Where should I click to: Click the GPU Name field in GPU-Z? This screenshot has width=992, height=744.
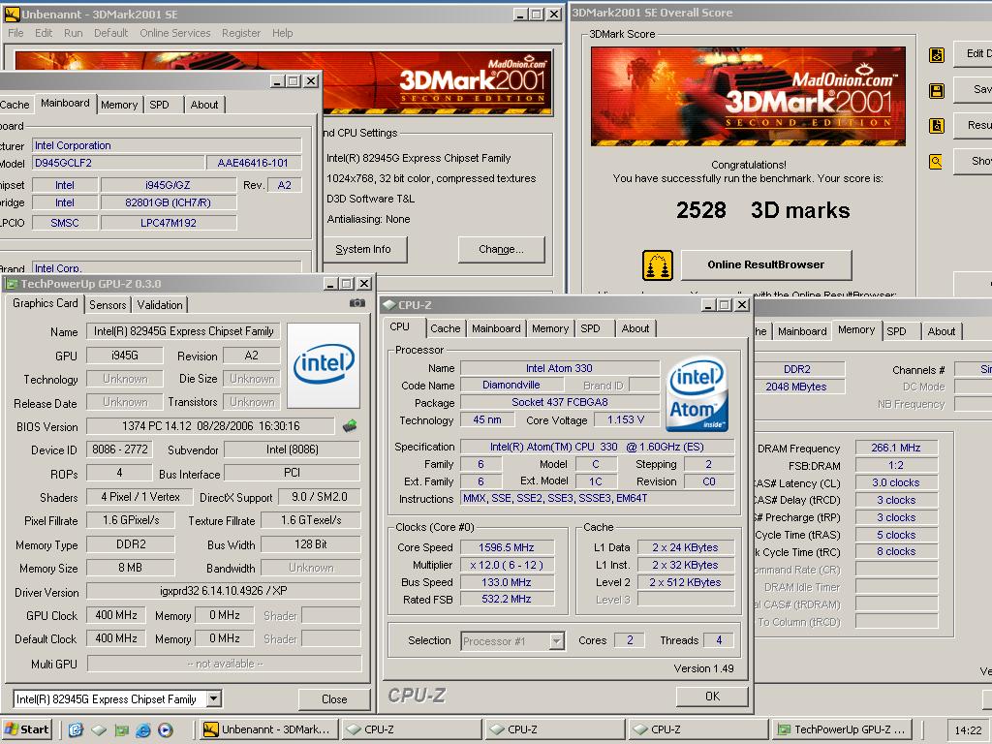(183, 331)
